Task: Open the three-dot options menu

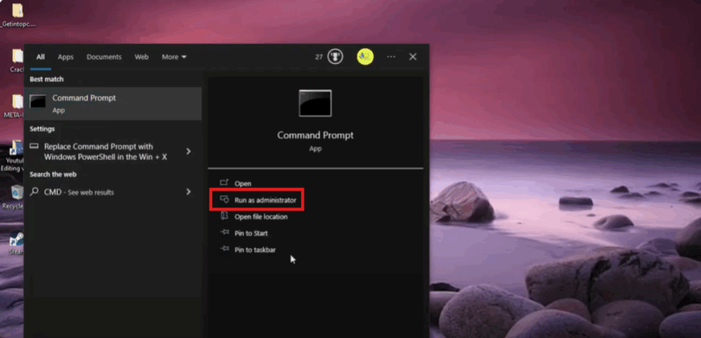Action: click(391, 57)
